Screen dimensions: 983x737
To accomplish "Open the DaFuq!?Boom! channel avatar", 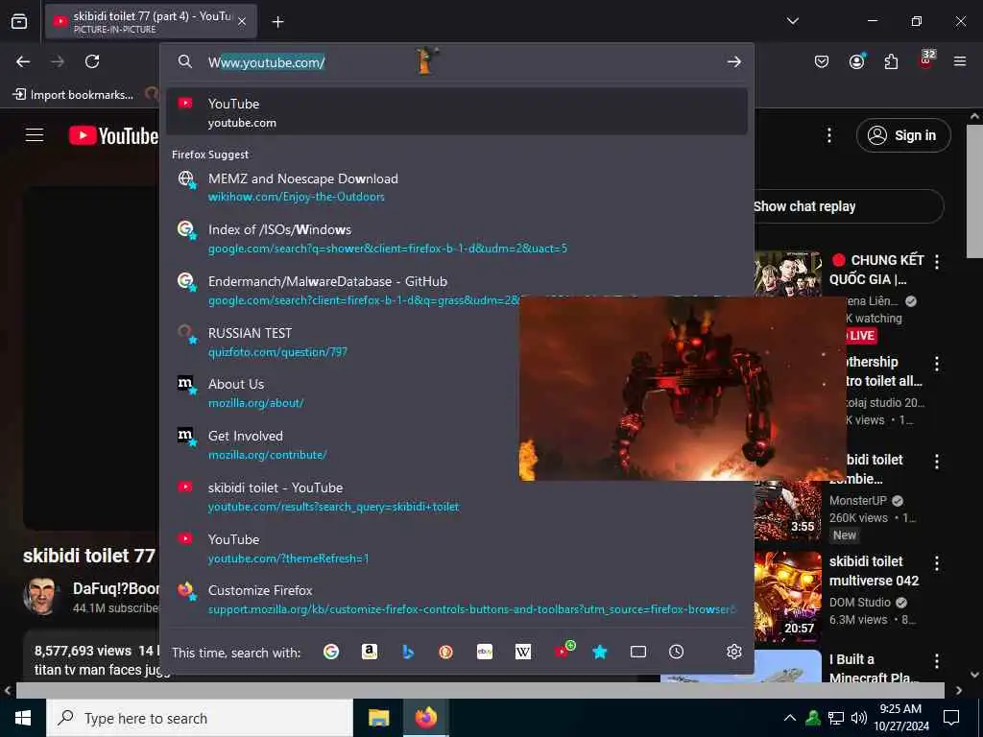I will [x=42, y=596].
